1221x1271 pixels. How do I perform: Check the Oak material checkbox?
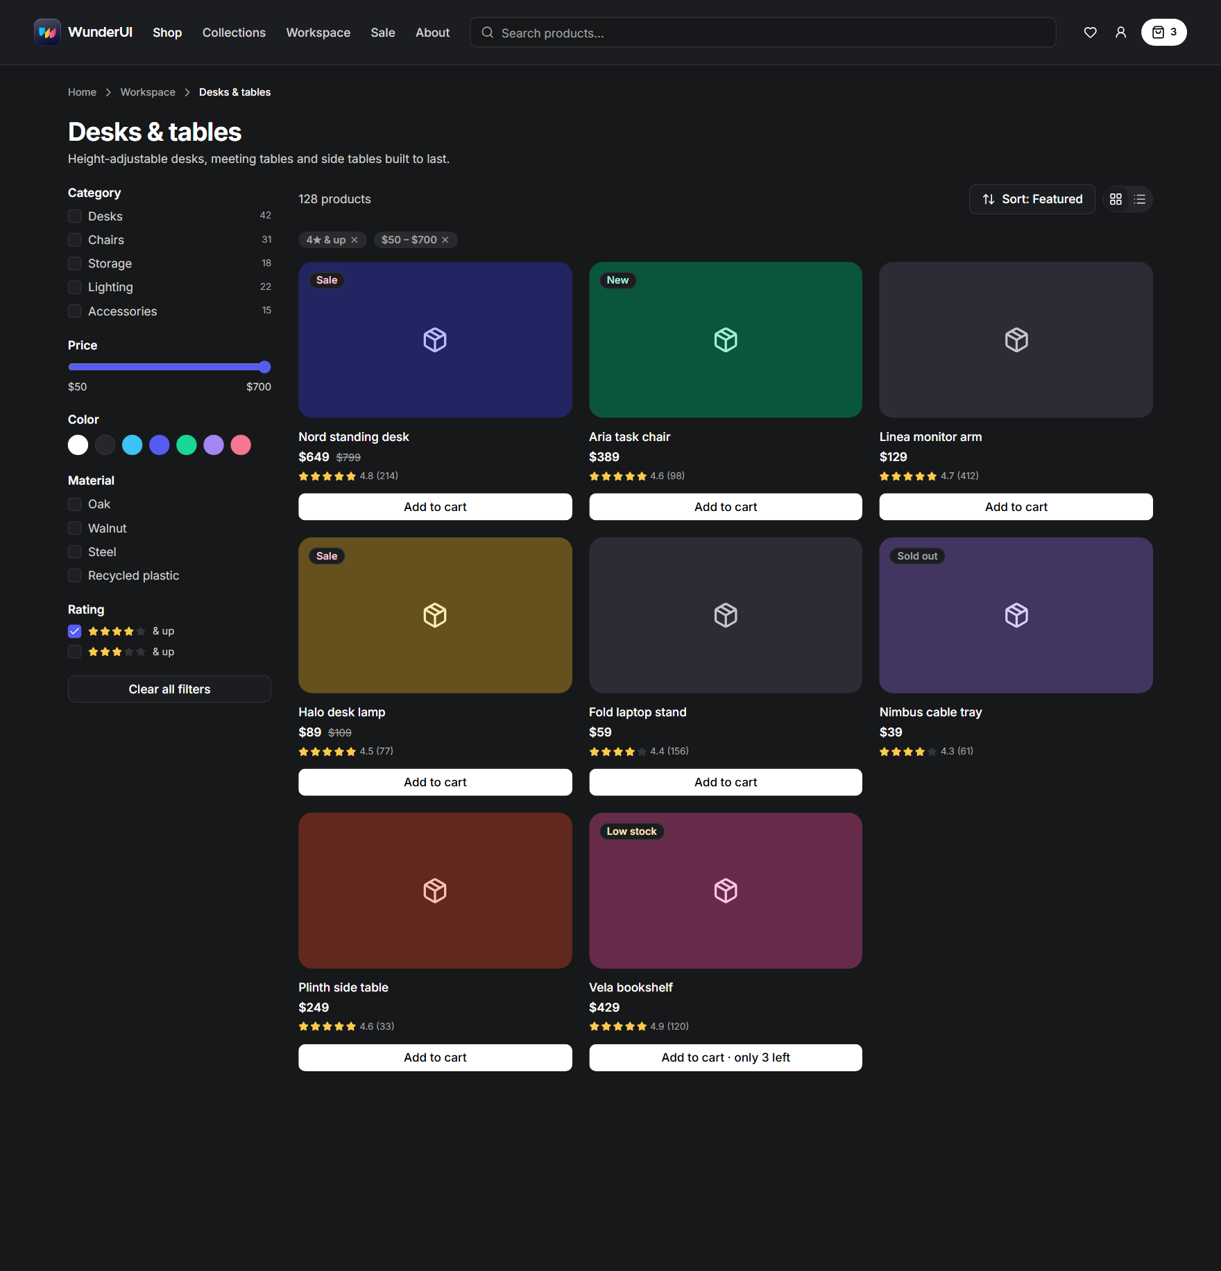tap(75, 504)
